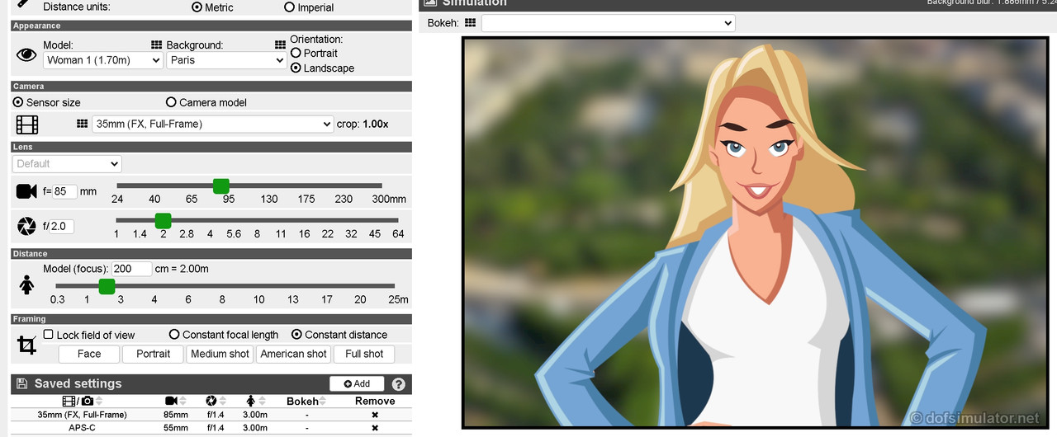Viewport: 1057px width, 437px height.
Task: Open the Model dropdown (Woman 1)
Action: tap(102, 60)
